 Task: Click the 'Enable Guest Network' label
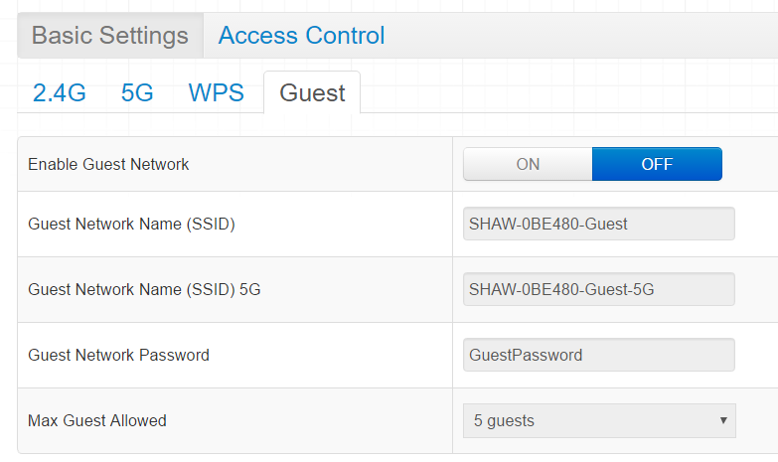click(108, 164)
